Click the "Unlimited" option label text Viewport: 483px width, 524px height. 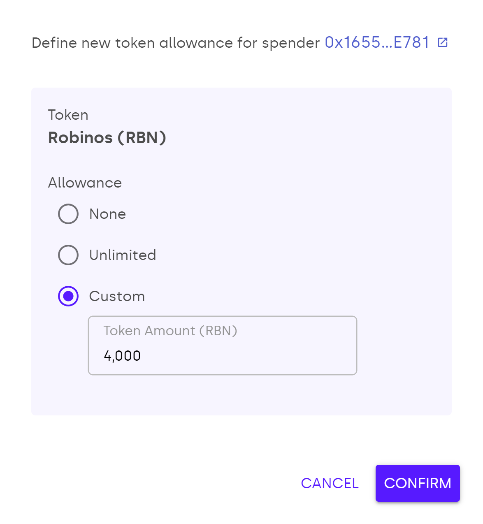(123, 255)
